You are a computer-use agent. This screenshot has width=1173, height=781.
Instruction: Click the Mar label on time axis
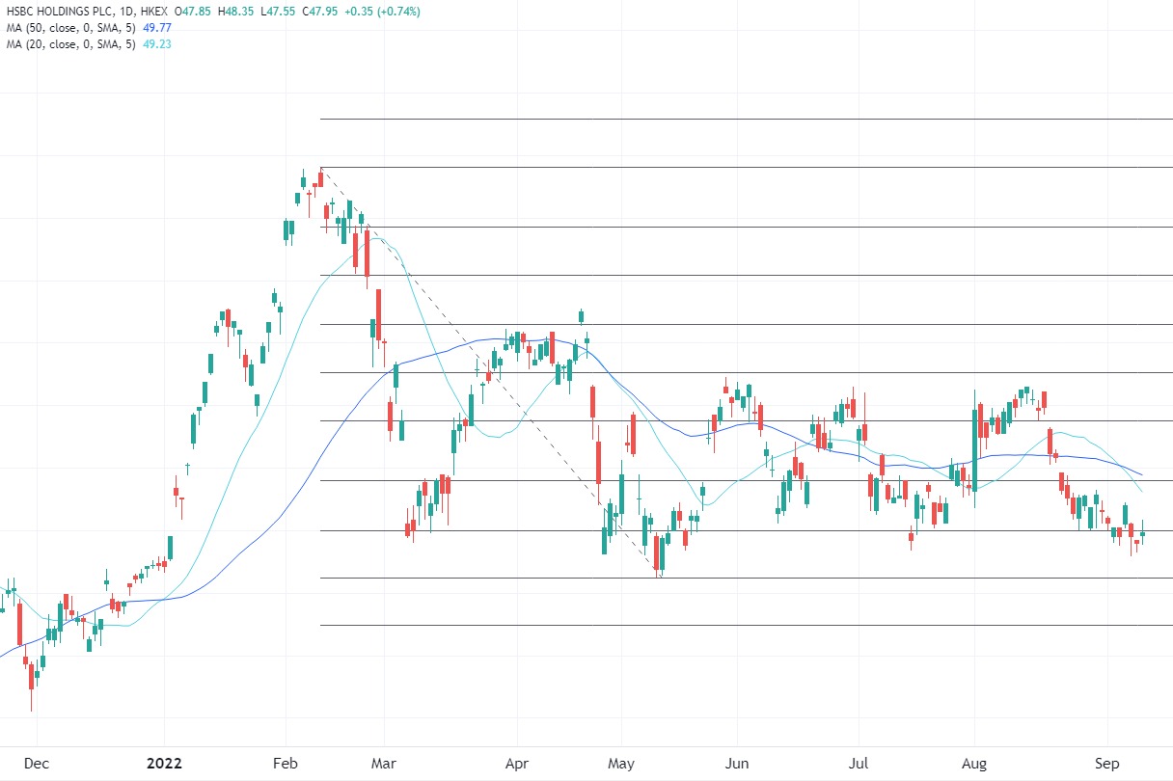pyautogui.click(x=384, y=763)
